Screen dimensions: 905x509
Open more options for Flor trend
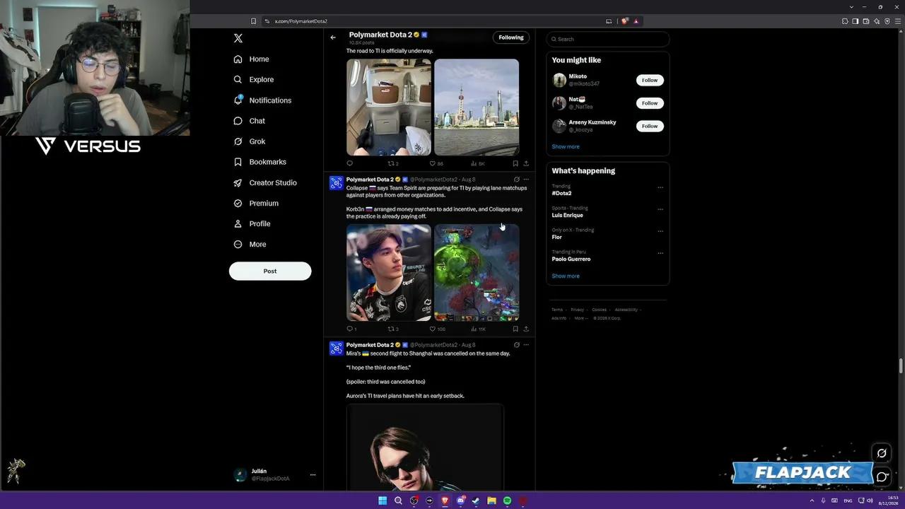660,231
